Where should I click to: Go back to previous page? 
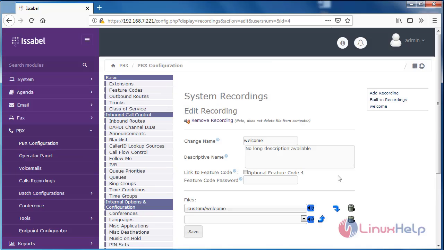[9, 20]
